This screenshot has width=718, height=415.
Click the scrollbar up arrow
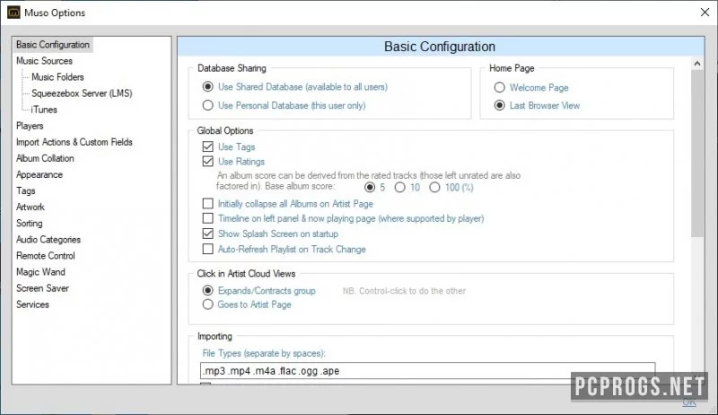point(697,64)
